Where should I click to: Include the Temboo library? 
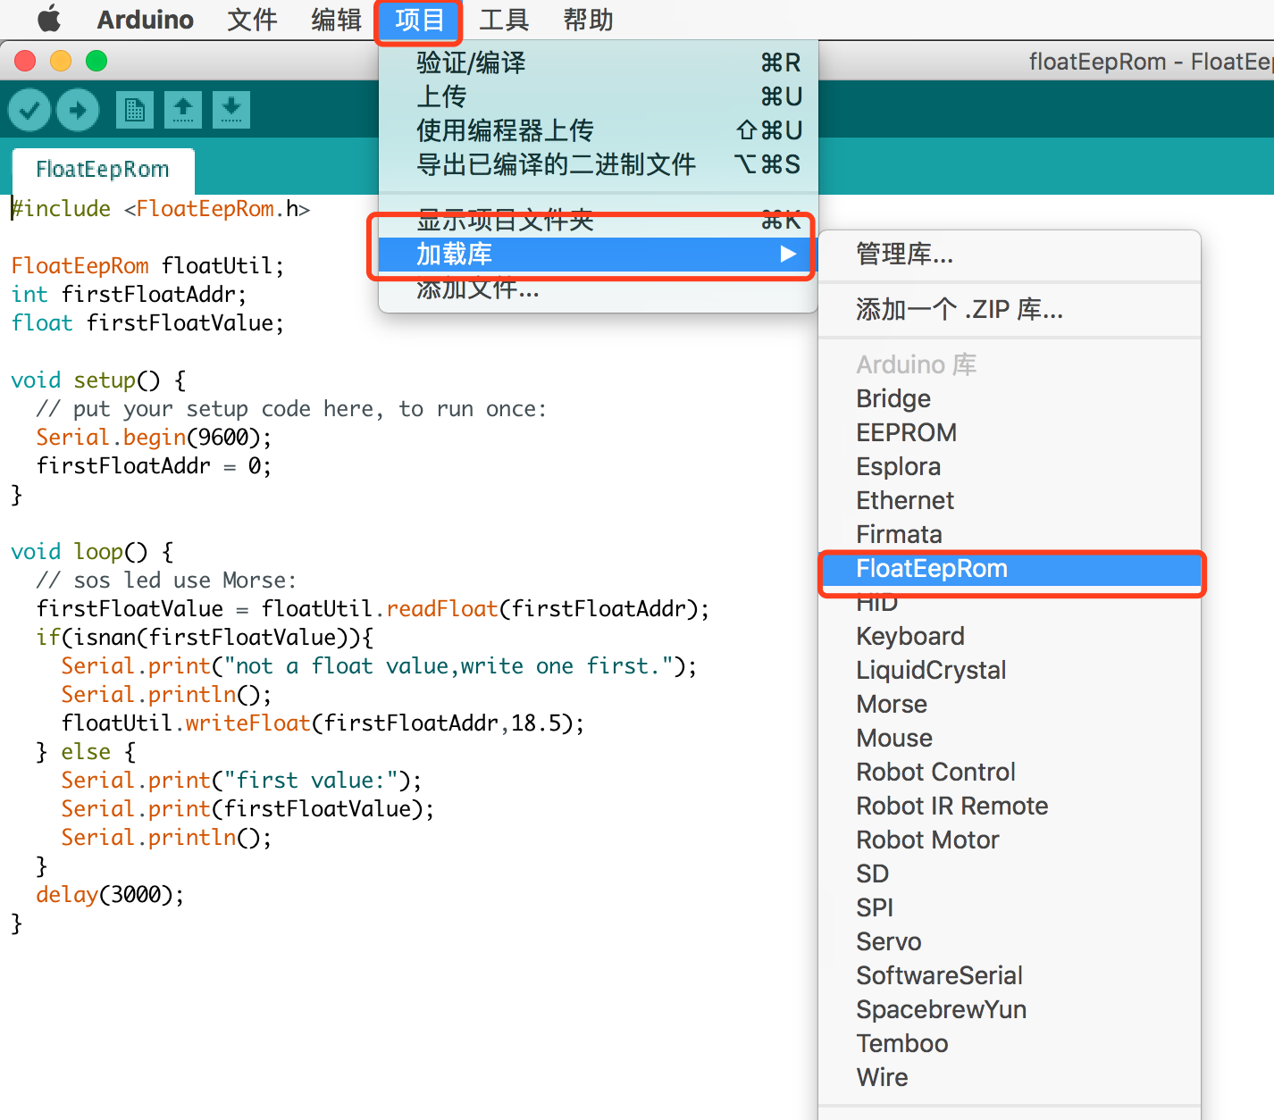click(1010, 1043)
